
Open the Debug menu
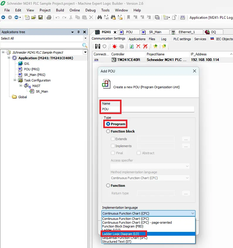click(x=90, y=10)
